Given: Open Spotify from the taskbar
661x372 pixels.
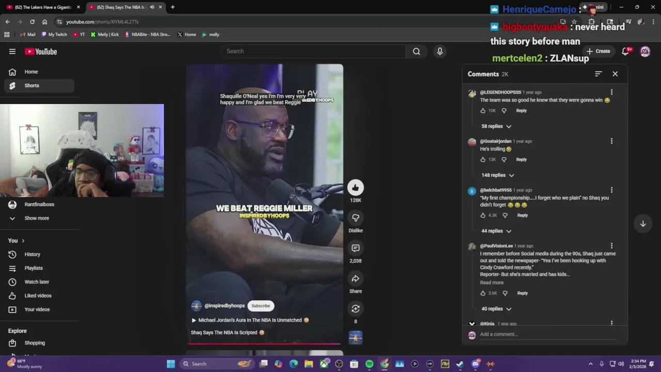Looking at the screenshot, I should pos(369,364).
